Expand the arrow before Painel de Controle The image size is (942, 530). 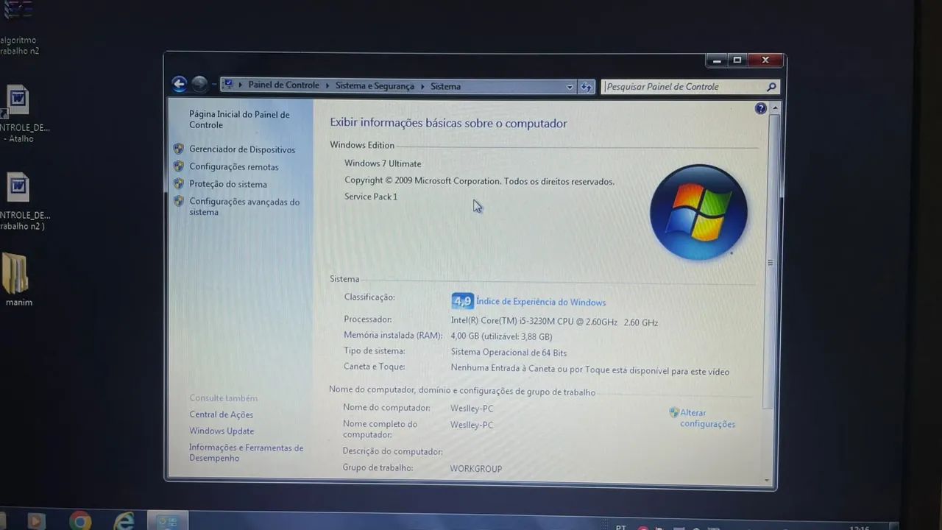click(x=241, y=85)
